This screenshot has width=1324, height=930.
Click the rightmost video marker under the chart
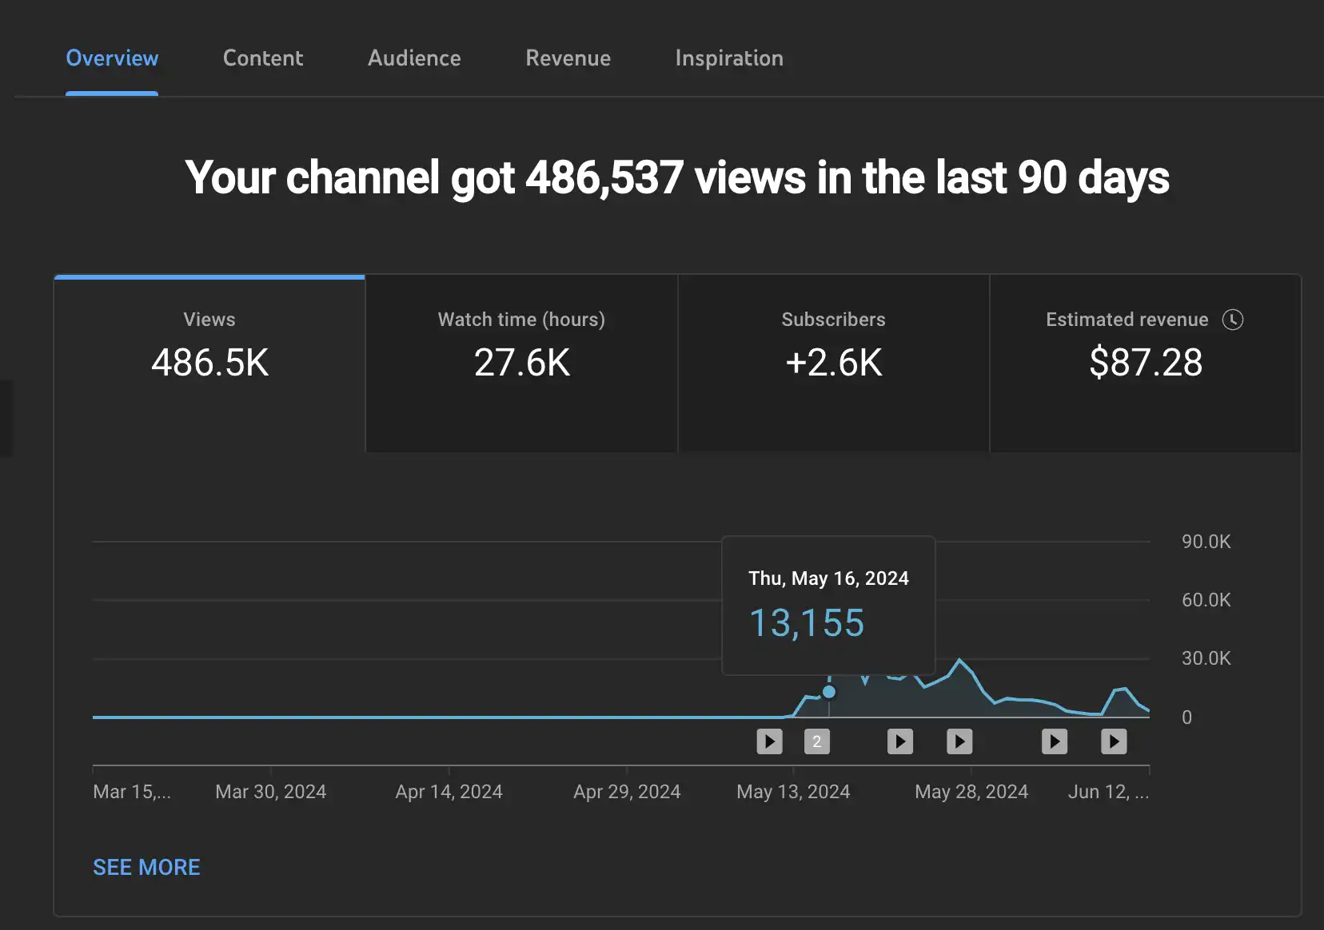pyautogui.click(x=1114, y=741)
